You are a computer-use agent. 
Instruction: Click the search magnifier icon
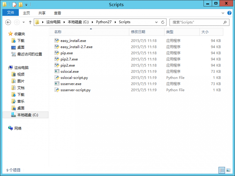(225, 22)
